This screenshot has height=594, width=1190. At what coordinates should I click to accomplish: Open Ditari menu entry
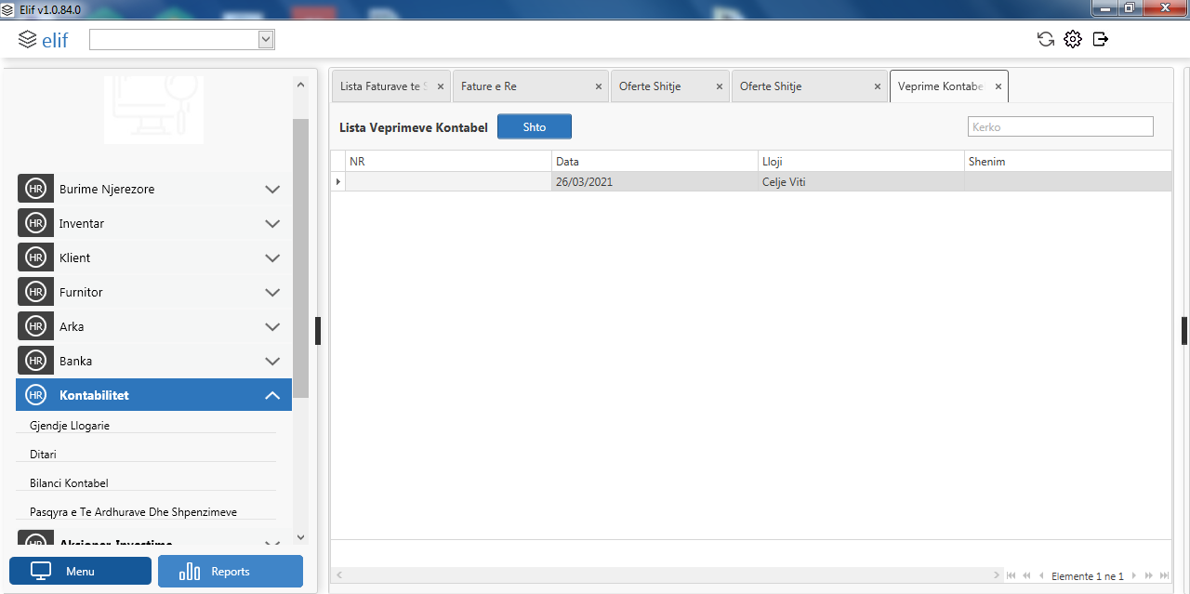(x=43, y=455)
